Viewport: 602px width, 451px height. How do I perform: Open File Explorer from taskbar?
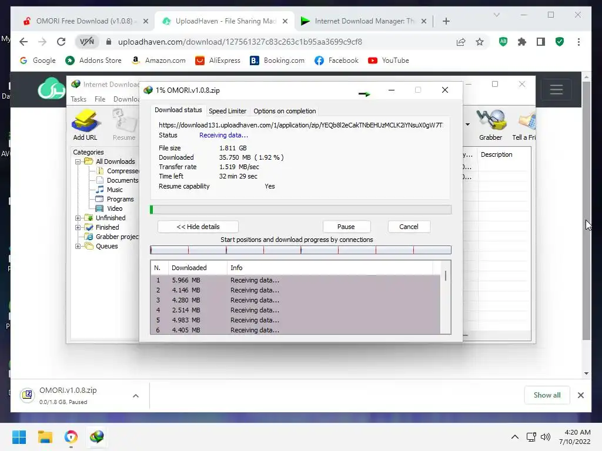tap(45, 437)
